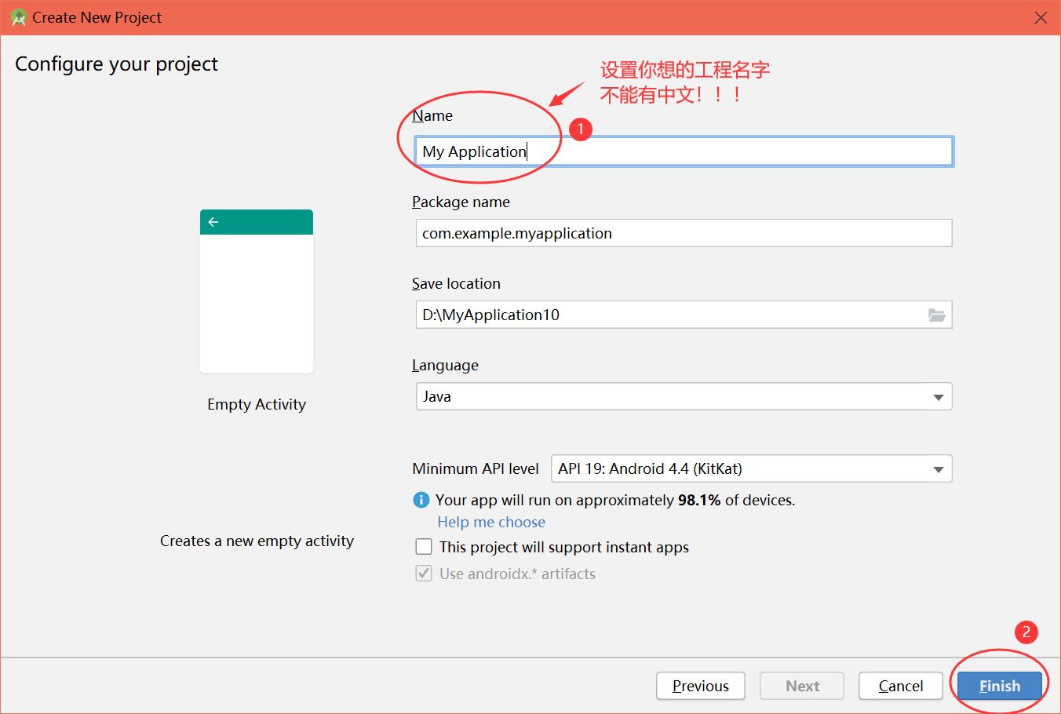Image resolution: width=1061 pixels, height=714 pixels.
Task: Click the back arrow in Empty Activity preview
Action: coord(213,222)
